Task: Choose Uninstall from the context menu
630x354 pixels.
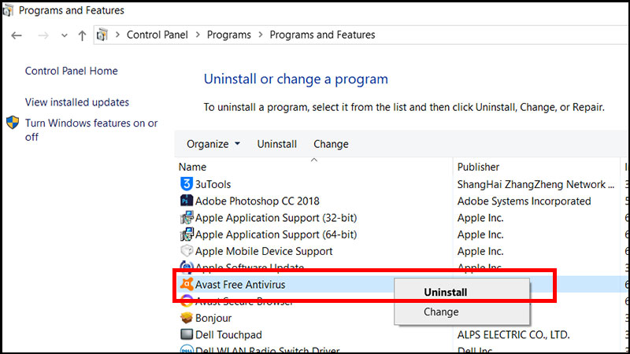Action: [446, 292]
